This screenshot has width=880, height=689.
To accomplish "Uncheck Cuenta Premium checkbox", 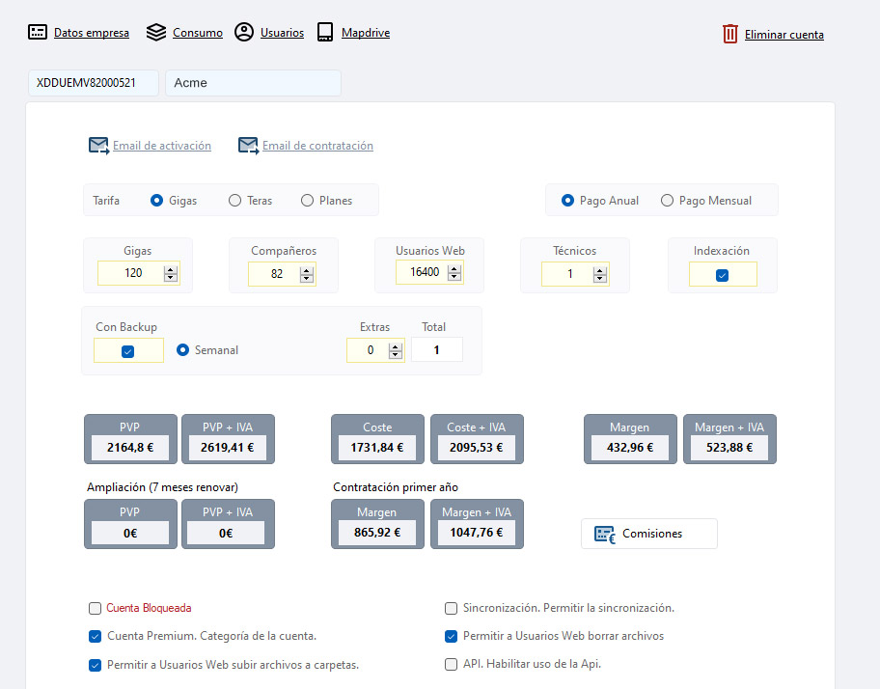I will (95, 636).
